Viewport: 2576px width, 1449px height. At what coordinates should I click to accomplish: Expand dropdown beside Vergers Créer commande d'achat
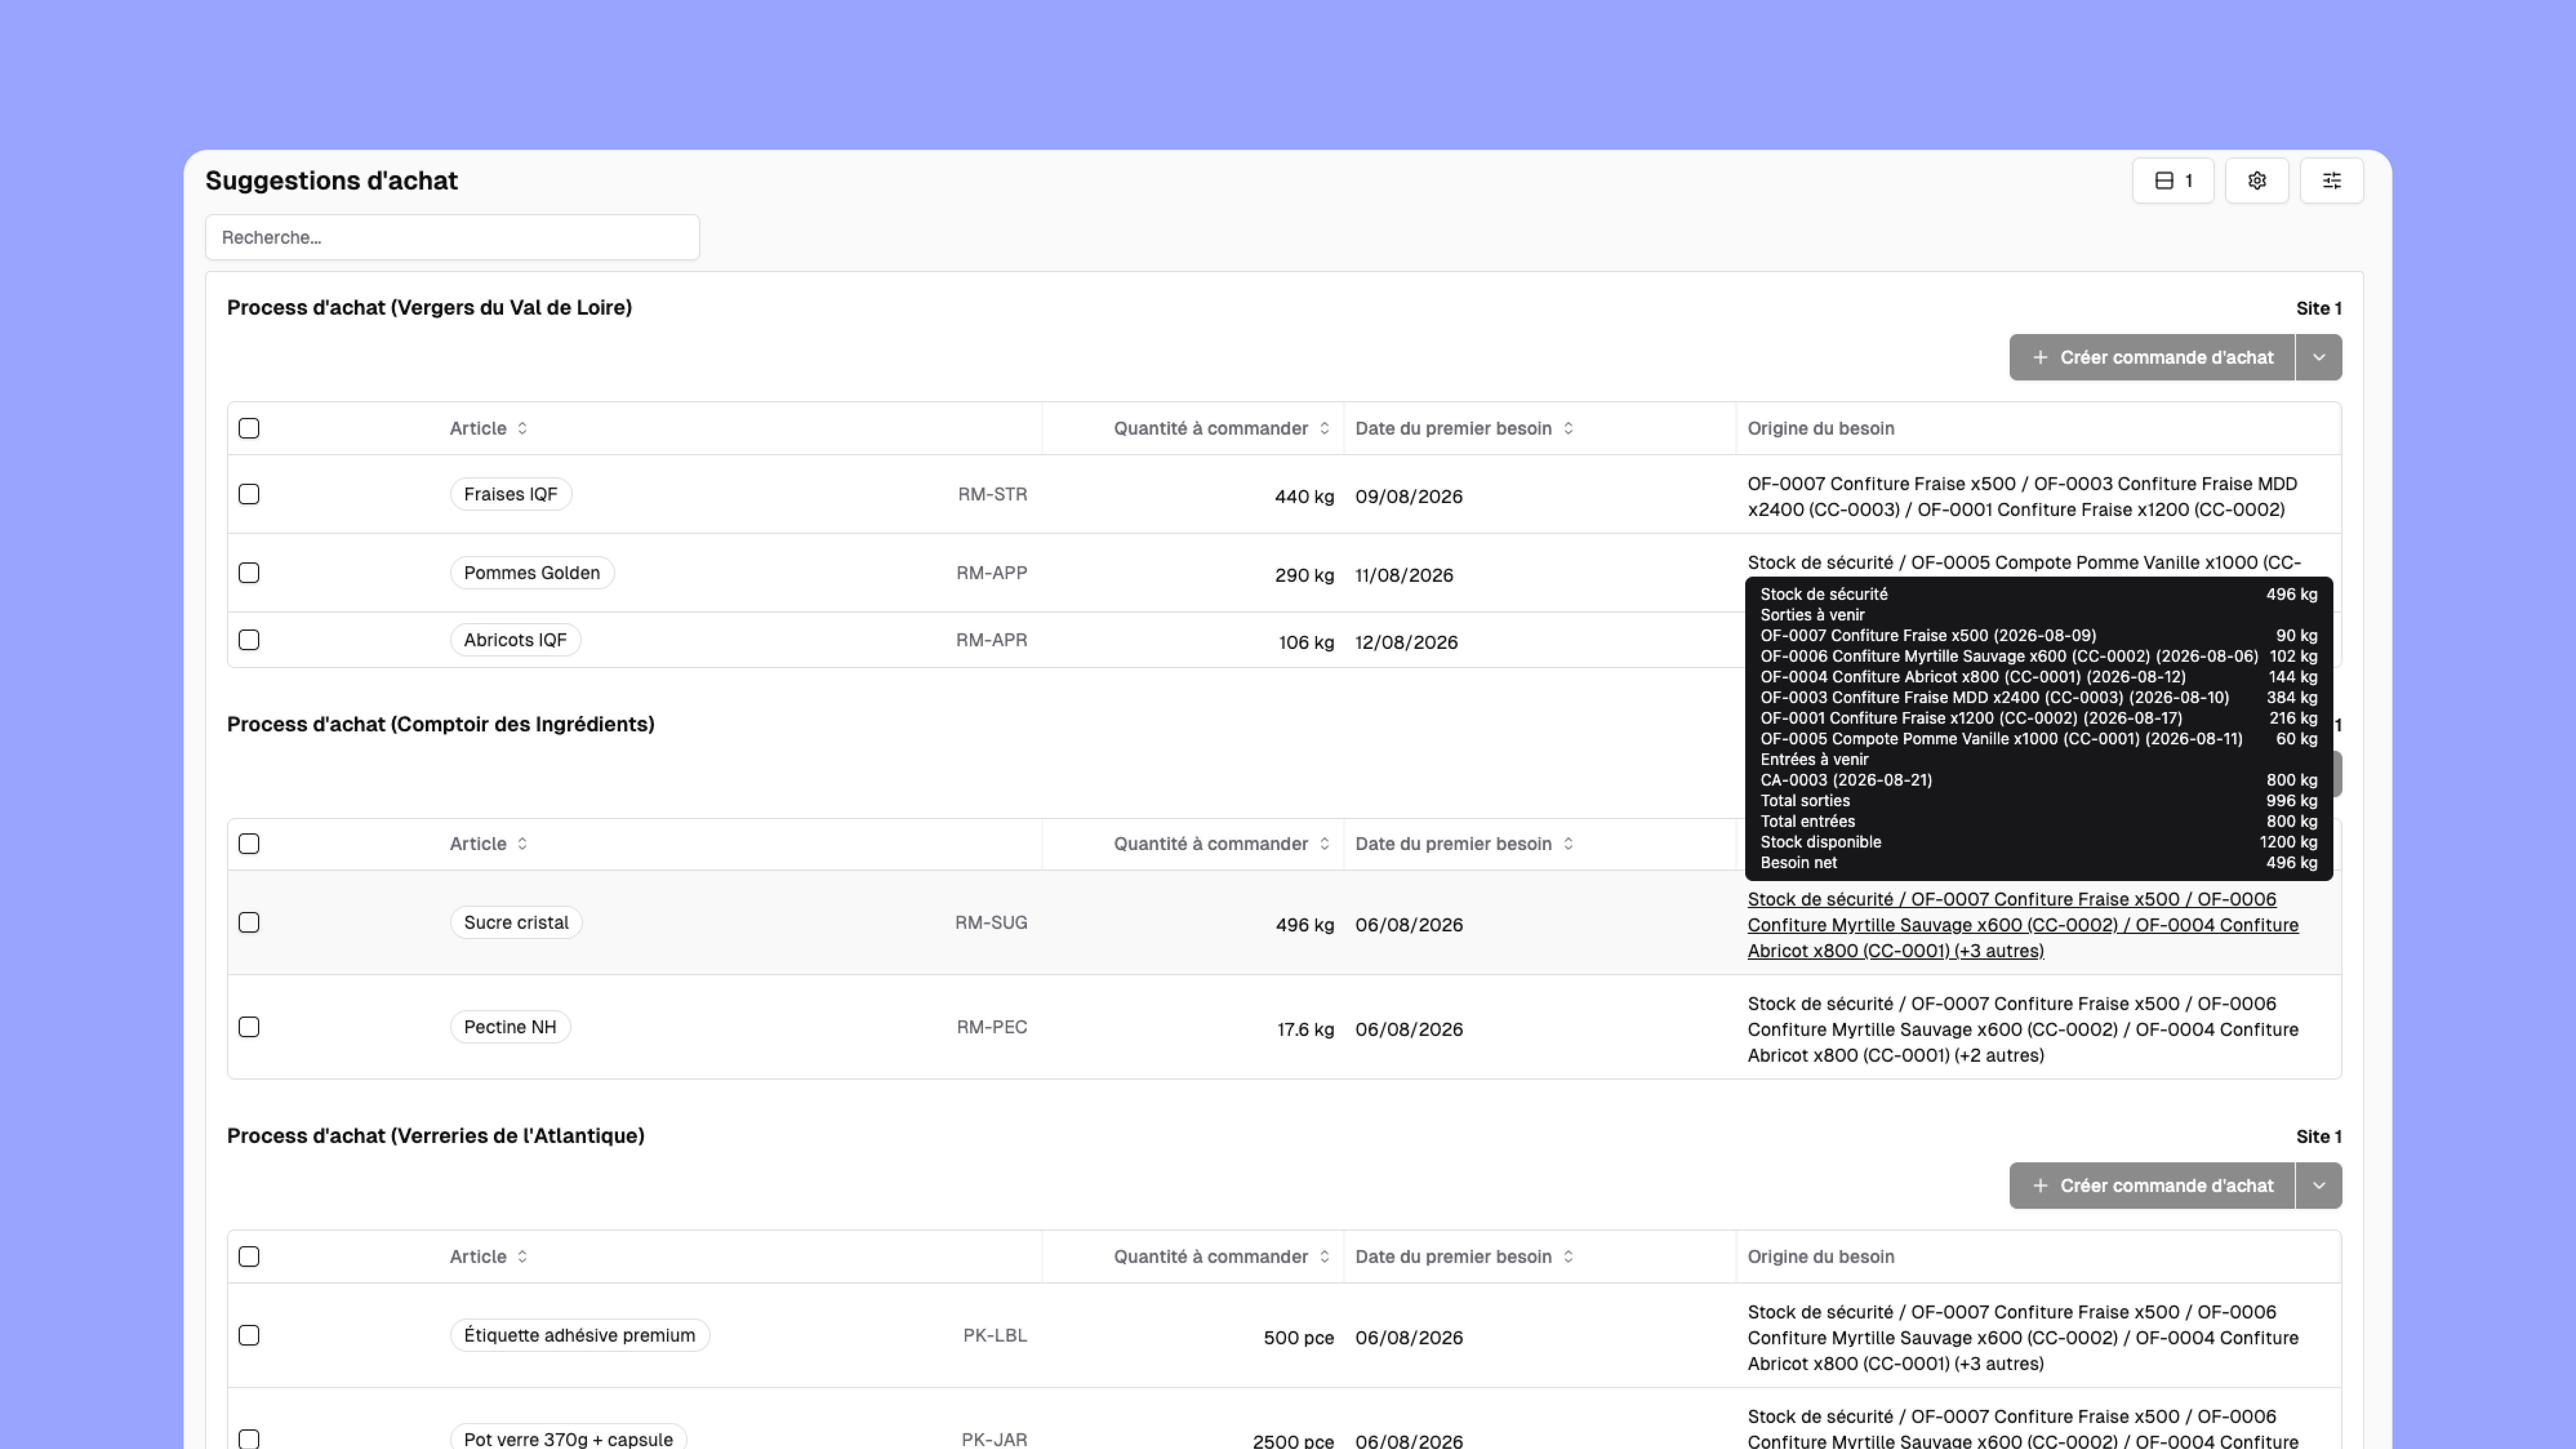[x=2318, y=357]
